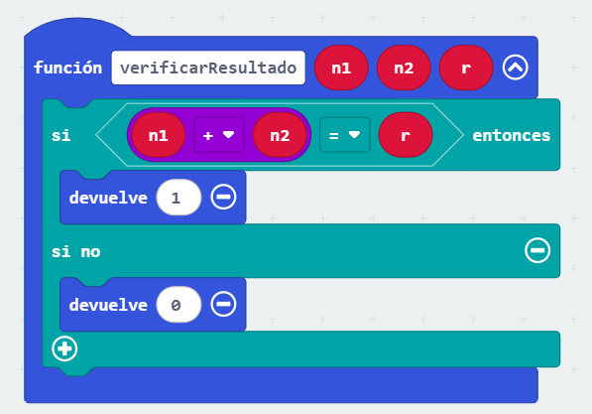The image size is (592, 414).
Task: Select the 'si no' else label
Action: 76,251
